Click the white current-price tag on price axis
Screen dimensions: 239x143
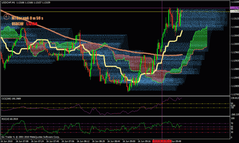coord(234,11)
